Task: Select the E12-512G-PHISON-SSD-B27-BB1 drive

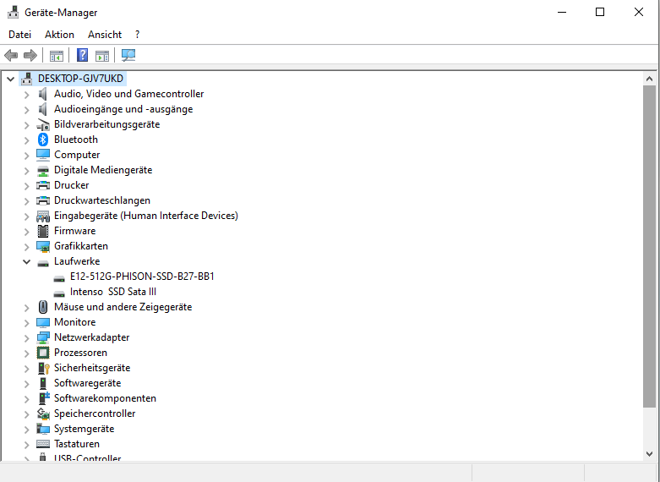Action: tap(142, 277)
